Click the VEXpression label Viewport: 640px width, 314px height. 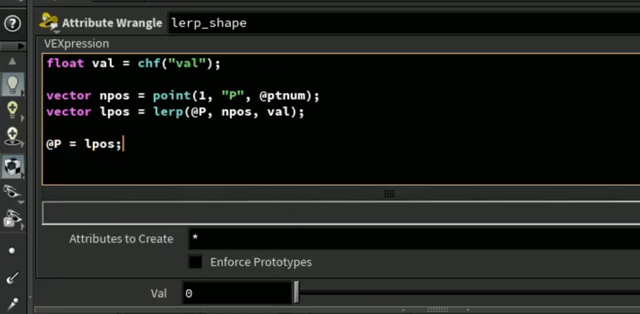76,43
